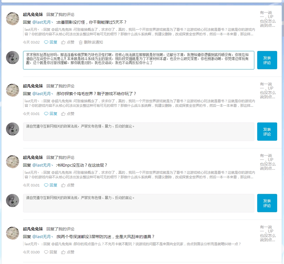284x264 pixels.
Task: Click reply bubble under 书和npc没互动 comment
Action: click(46, 185)
